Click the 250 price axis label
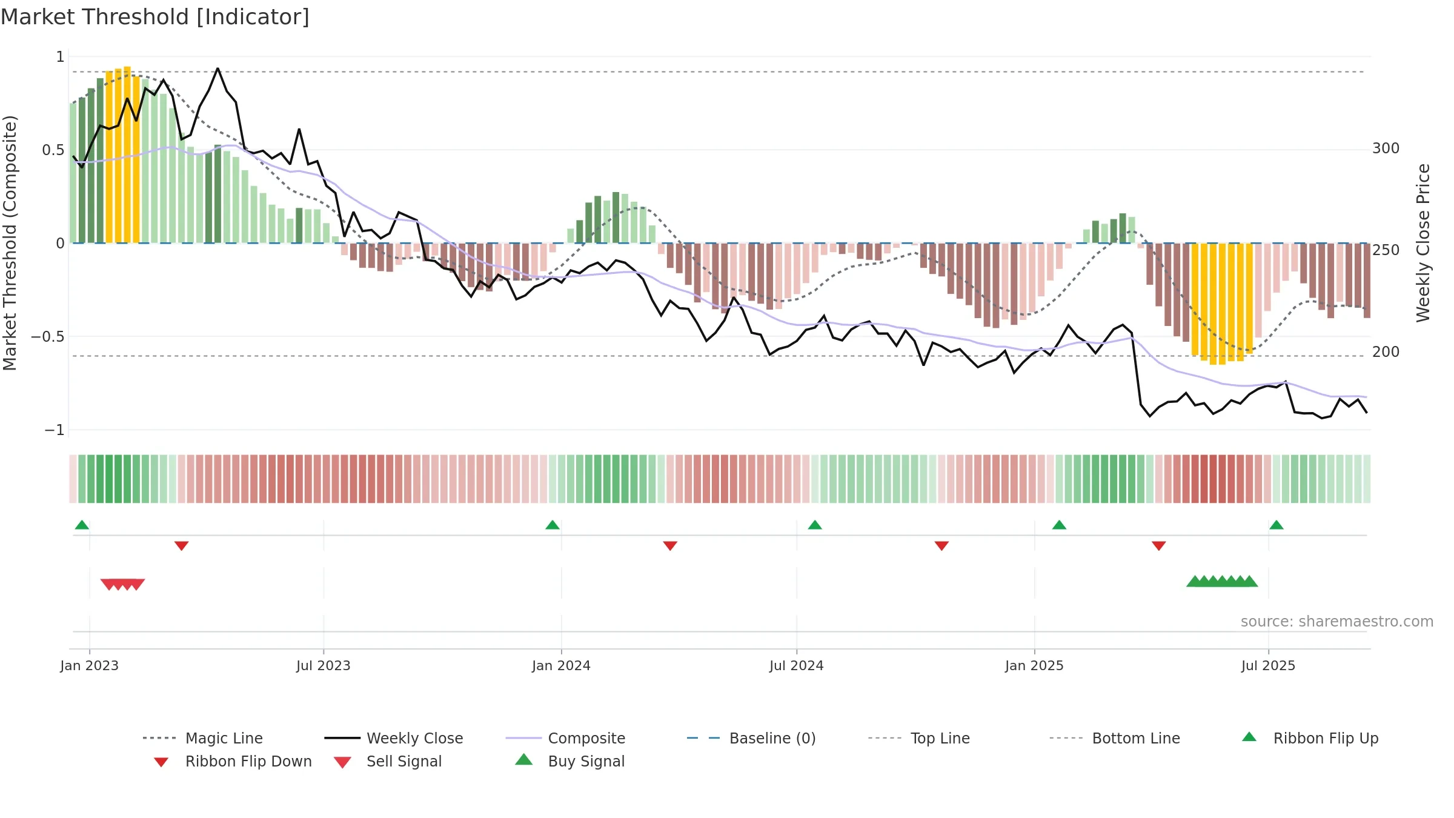This screenshot has height=818, width=1454. click(x=1386, y=250)
